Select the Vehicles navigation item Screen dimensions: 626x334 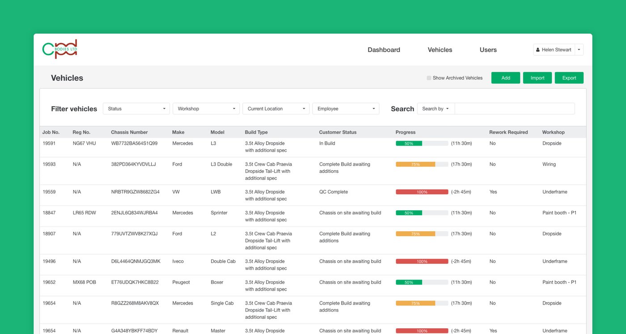tap(440, 50)
